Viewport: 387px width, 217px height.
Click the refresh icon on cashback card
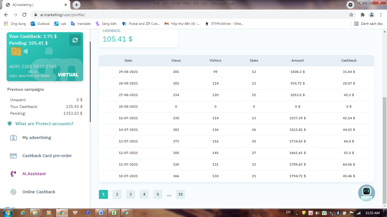click(75, 40)
